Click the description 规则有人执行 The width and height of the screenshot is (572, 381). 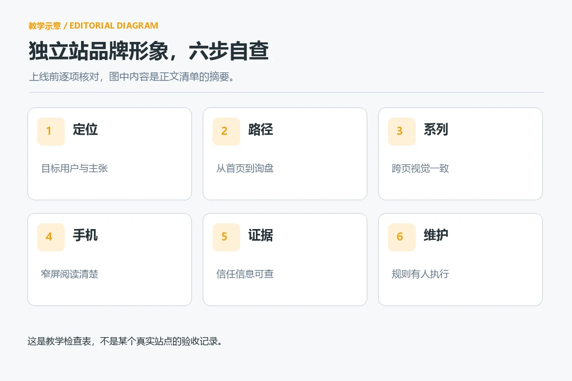[420, 274]
